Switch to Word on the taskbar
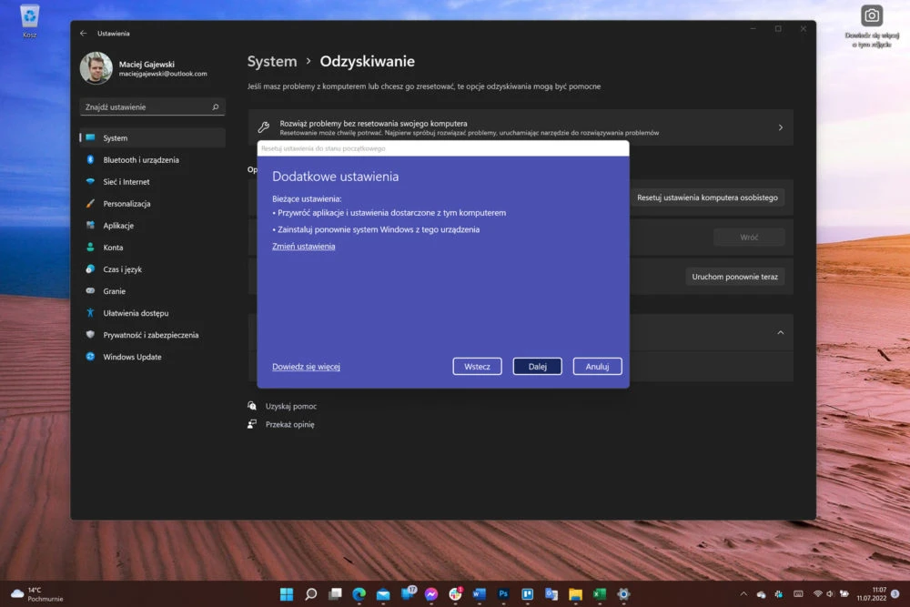 (479, 594)
